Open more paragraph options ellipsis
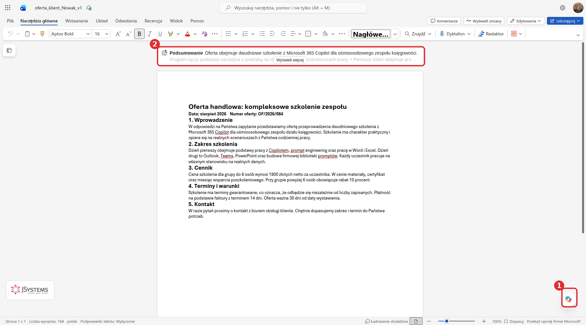Screen dimensions: 586x325 click(x=342, y=34)
